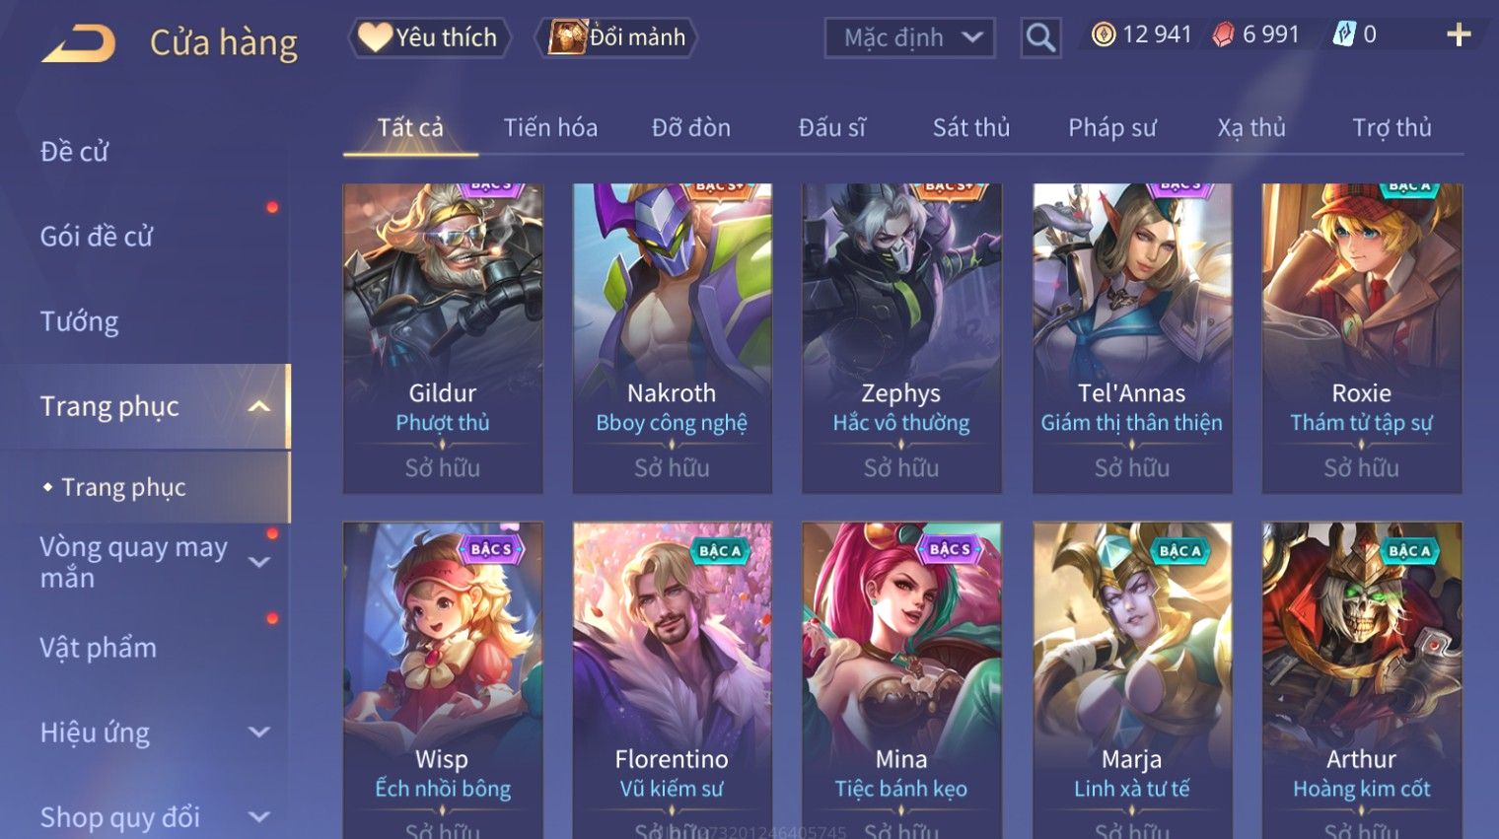Select the Nakroth Bboy công nghệ skin card
The height and width of the screenshot is (839, 1499).
click(672, 338)
